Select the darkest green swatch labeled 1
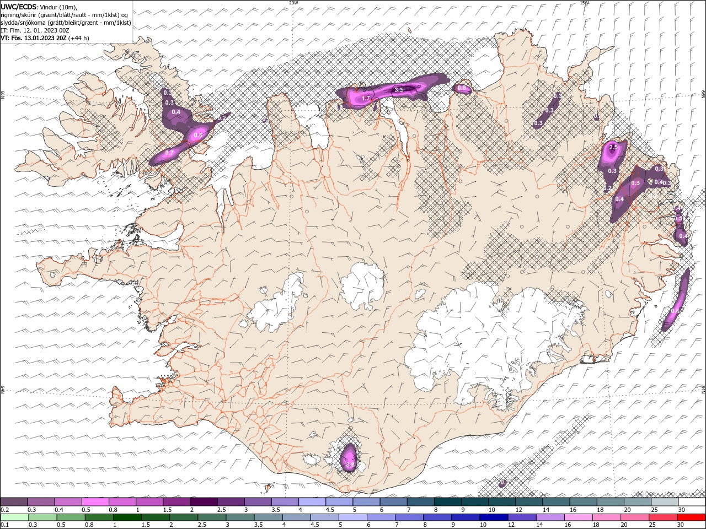This screenshot has width=706, height=529. point(127,517)
